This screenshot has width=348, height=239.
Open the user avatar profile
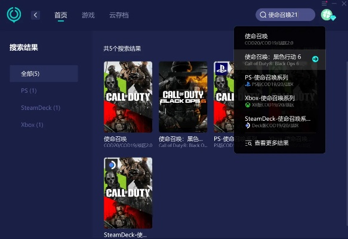(327, 15)
